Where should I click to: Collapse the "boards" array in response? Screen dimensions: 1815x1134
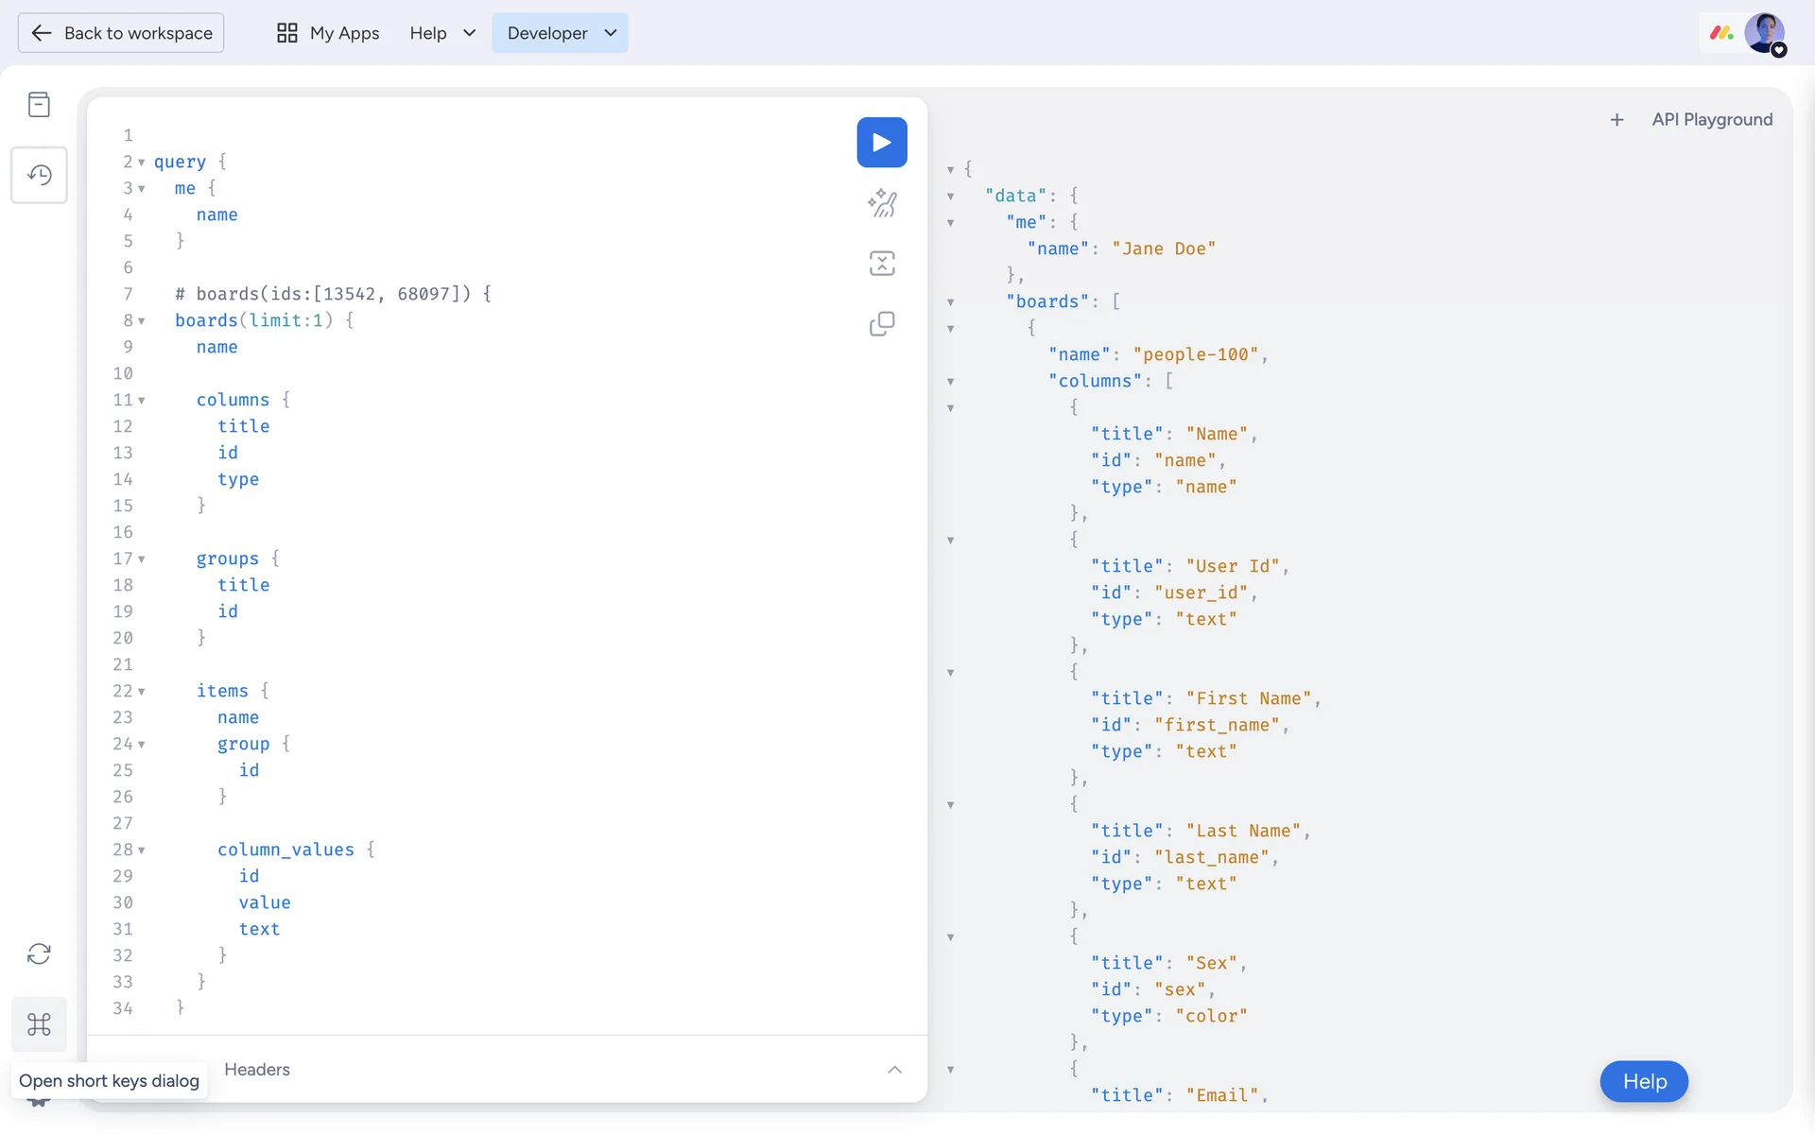pos(951,302)
